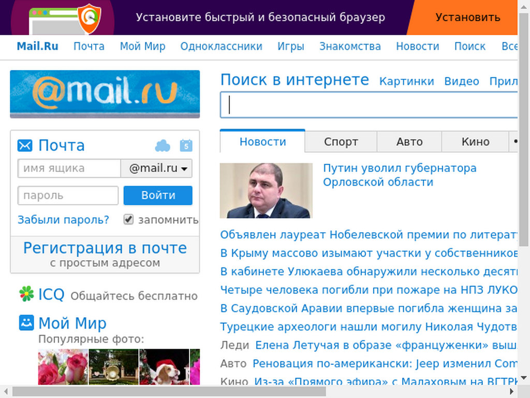The width and height of the screenshot is (530, 398).
Task: Switch to the Спорт tab
Action: (x=341, y=141)
